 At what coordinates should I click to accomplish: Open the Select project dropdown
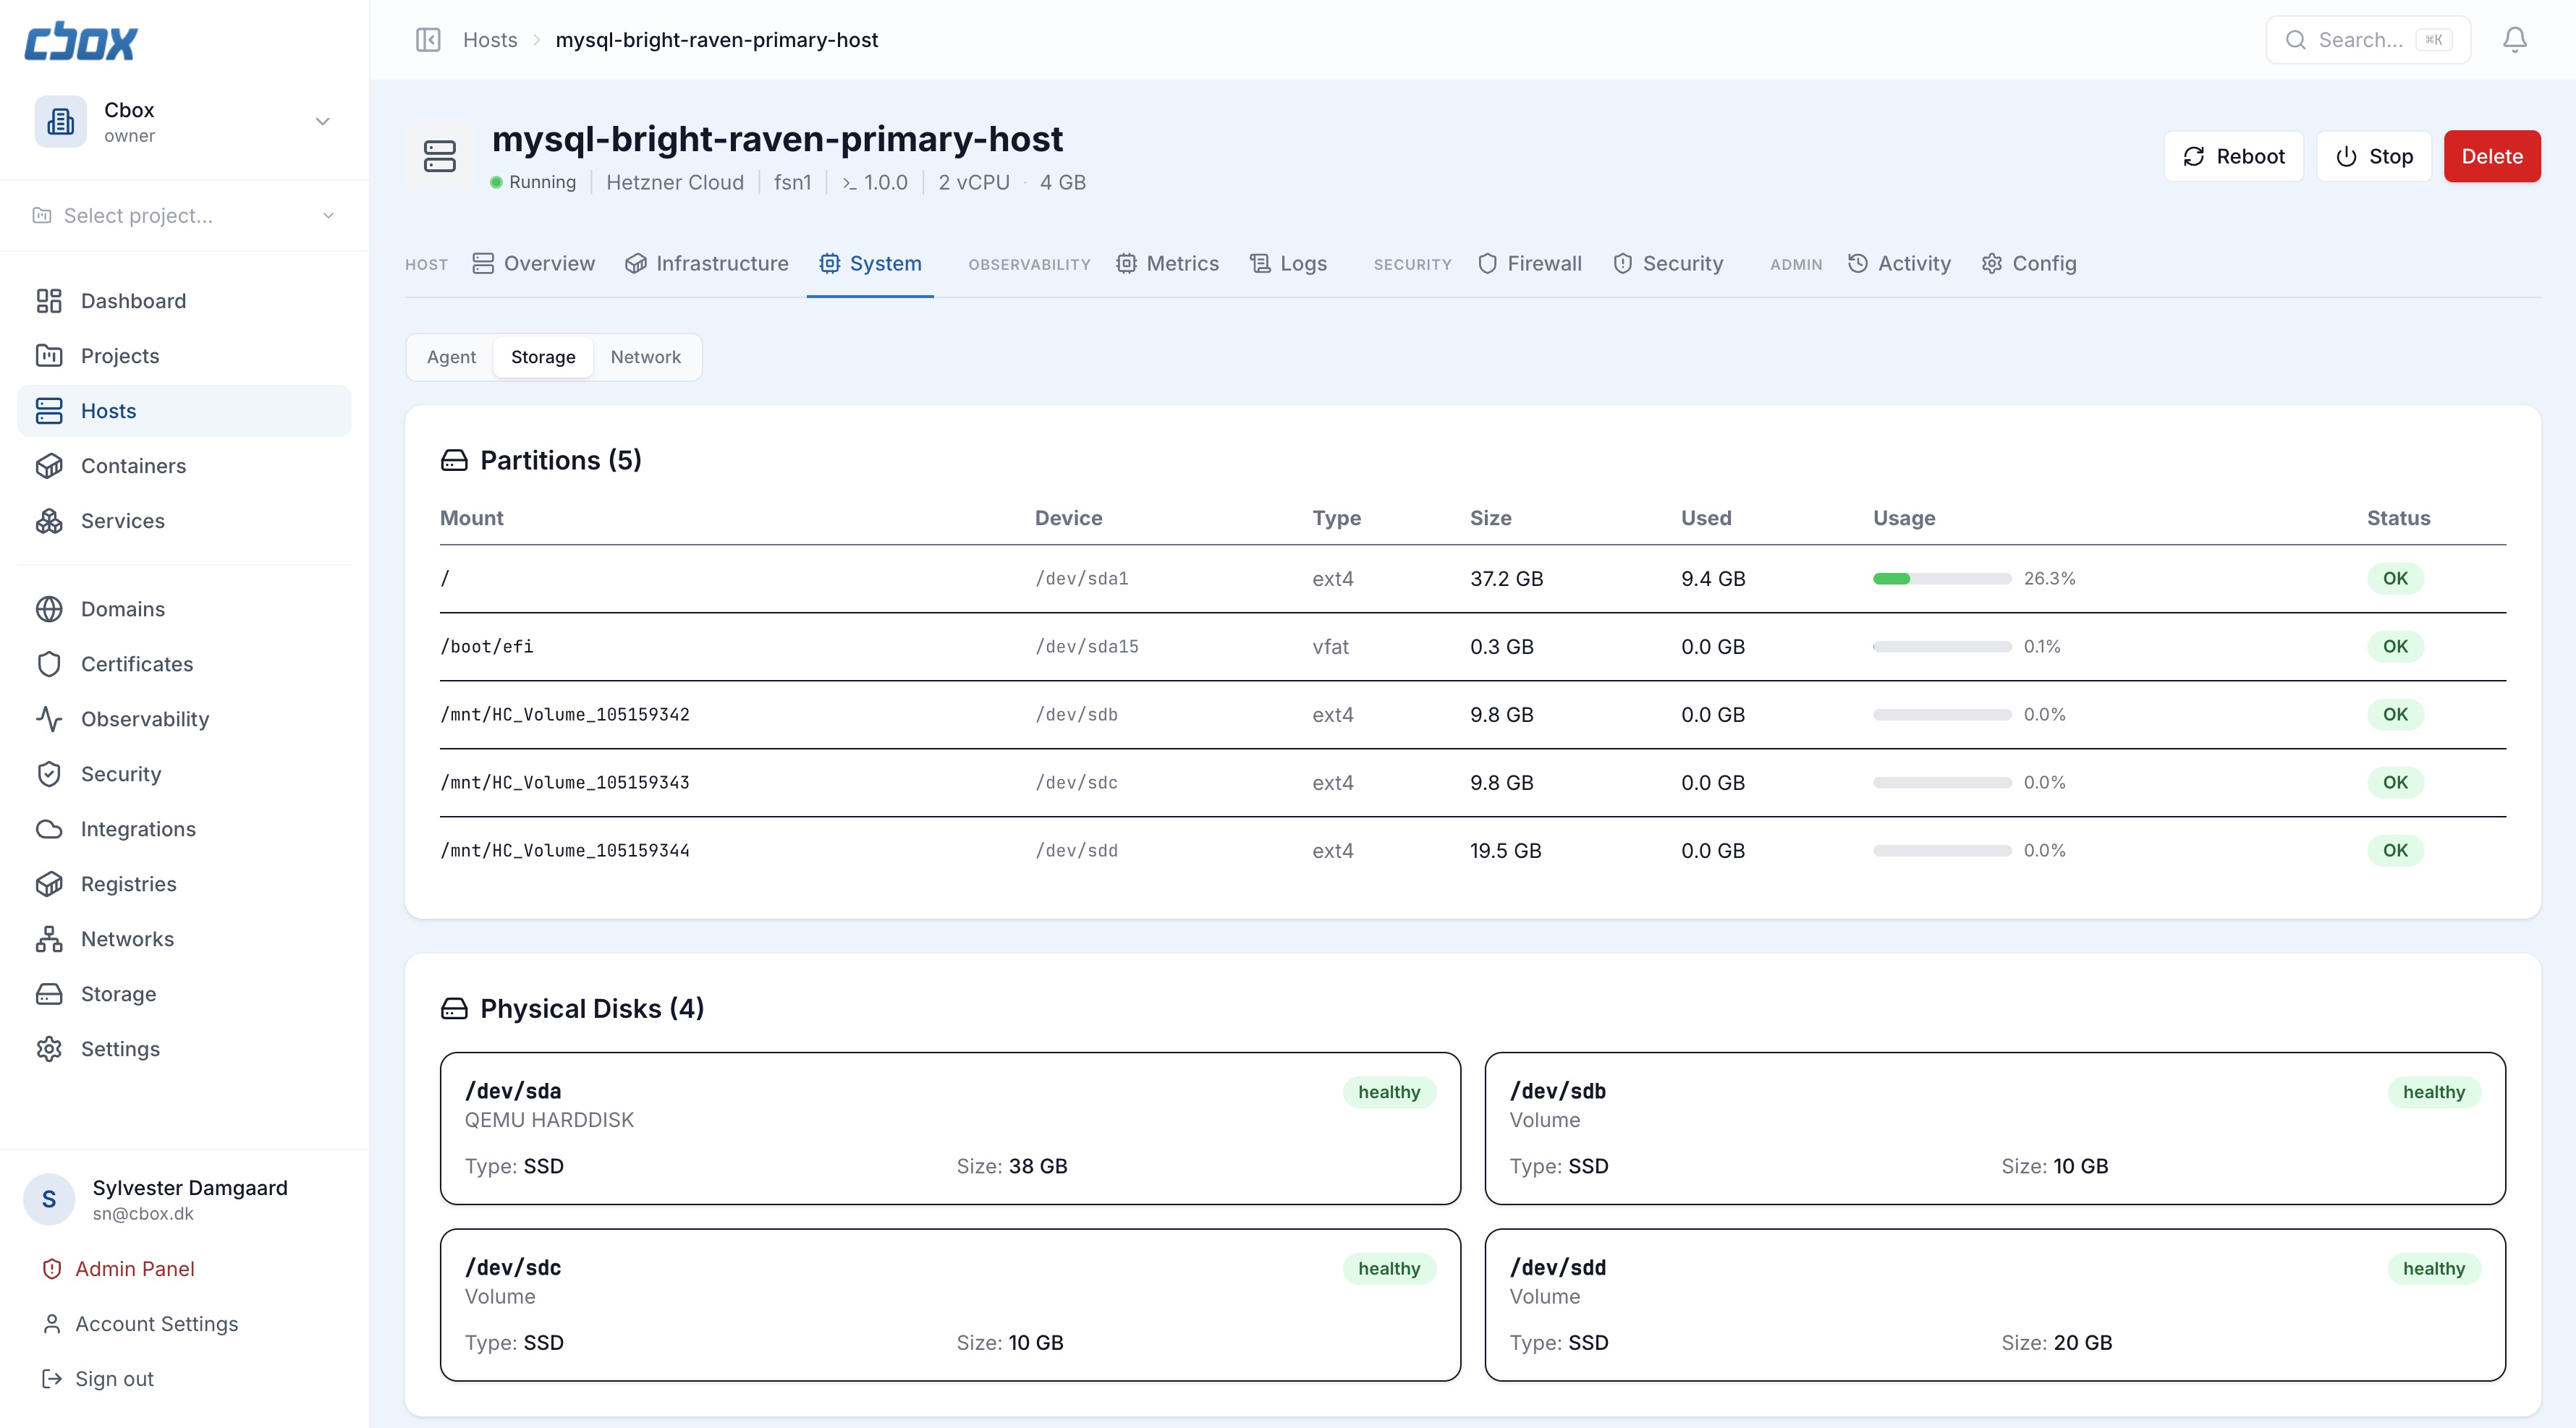coord(184,216)
